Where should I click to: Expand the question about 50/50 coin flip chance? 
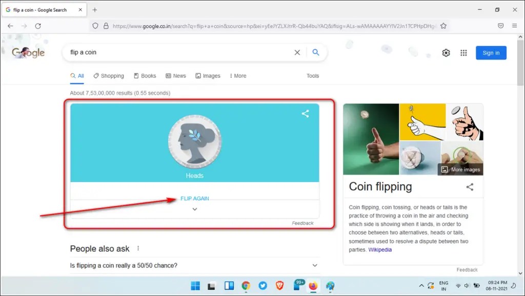pyautogui.click(x=315, y=265)
